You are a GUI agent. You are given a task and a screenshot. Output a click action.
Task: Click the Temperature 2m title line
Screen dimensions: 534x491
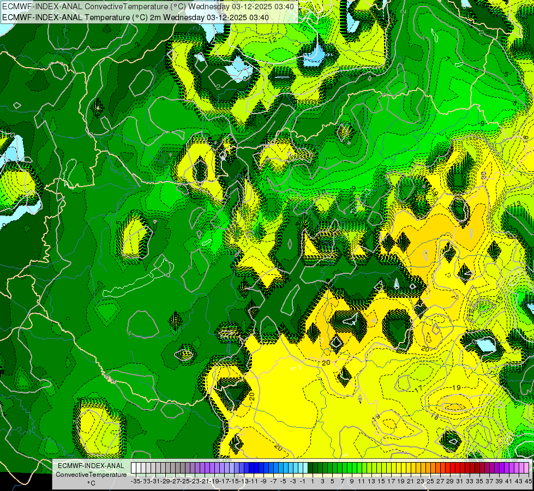[135, 17]
